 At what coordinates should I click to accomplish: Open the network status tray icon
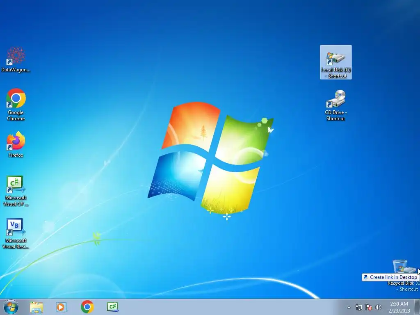[x=358, y=307]
